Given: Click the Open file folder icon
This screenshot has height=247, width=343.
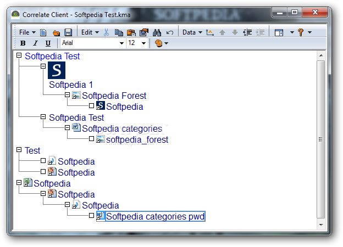Looking at the screenshot, I should click(56, 33).
